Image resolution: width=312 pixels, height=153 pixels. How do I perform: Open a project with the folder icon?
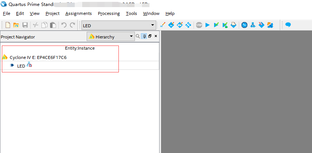(x=16, y=25)
